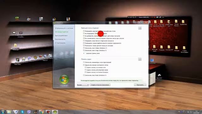Switch to the 'Быстродействие' section
Screen dimensions: 202x114
pos(61,35)
